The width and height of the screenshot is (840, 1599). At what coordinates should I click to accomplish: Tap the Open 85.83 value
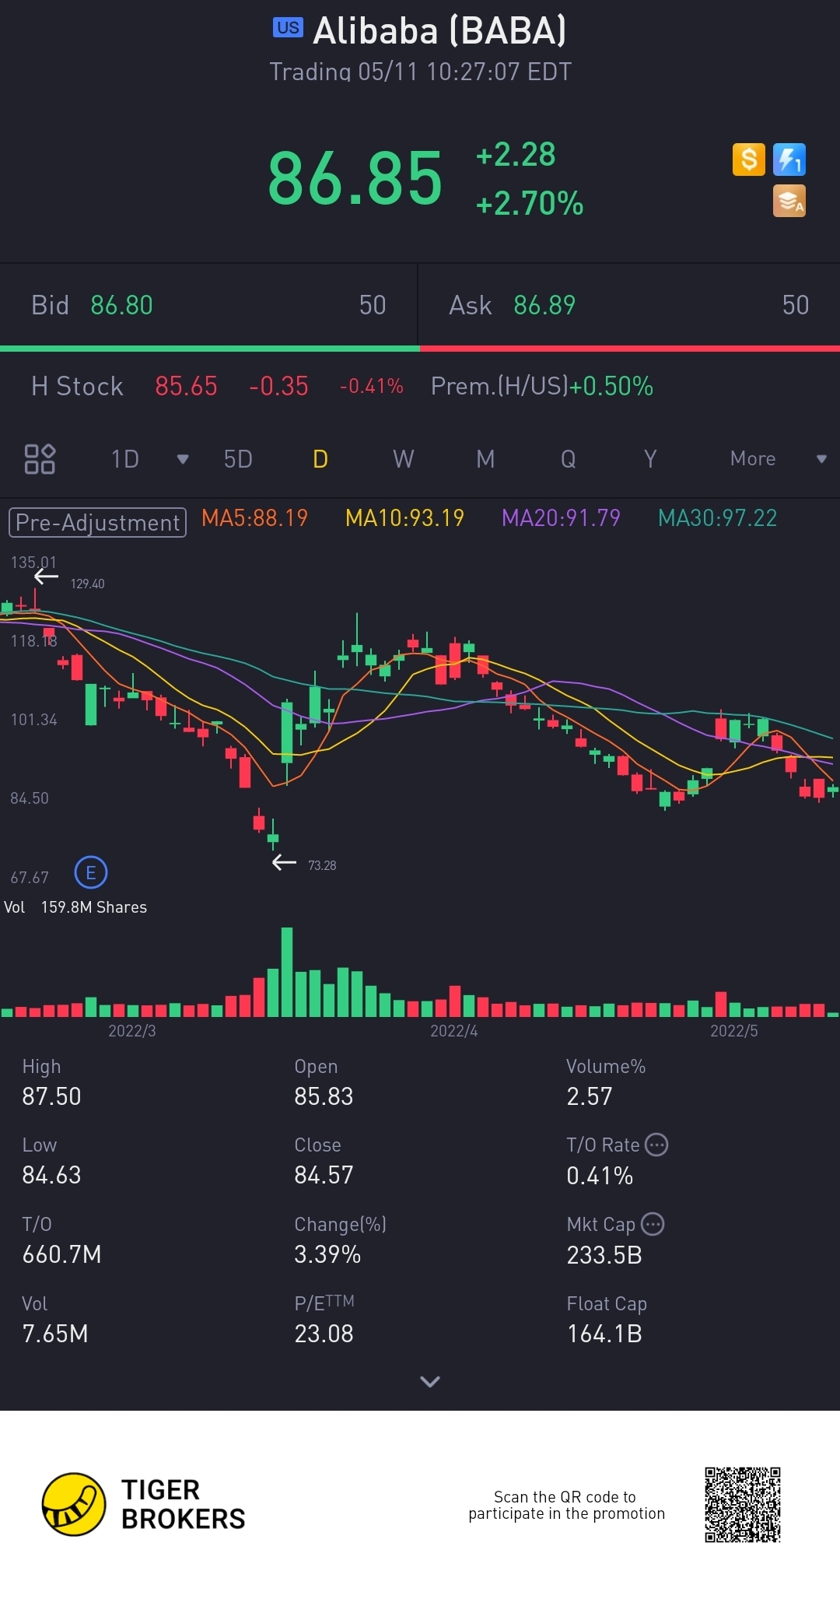(x=324, y=1096)
